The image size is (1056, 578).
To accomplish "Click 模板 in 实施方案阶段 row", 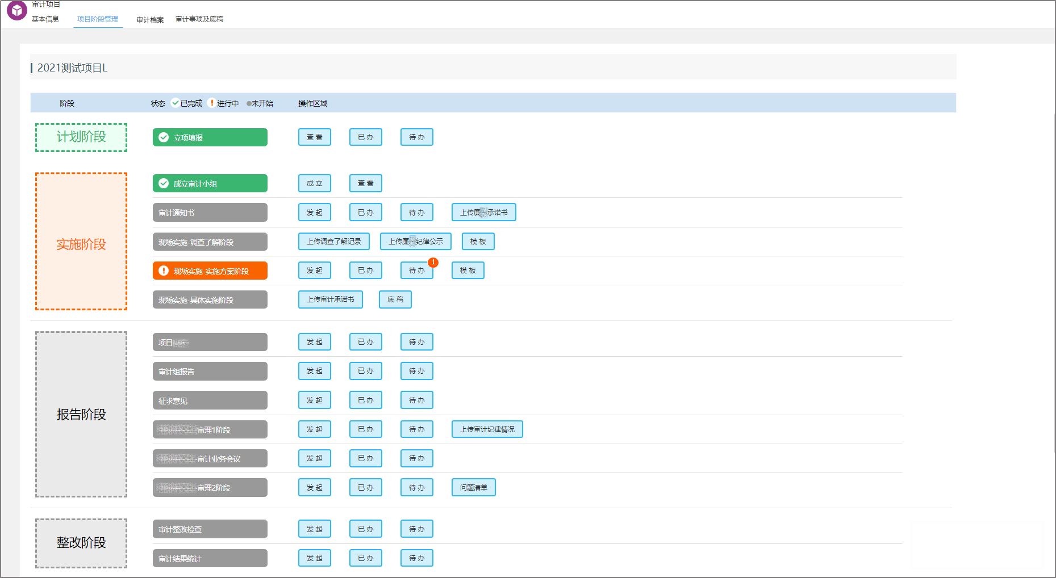I will point(468,270).
